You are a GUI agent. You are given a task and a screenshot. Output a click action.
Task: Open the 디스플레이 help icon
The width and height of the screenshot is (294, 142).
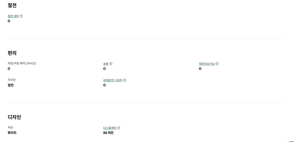click(119, 128)
